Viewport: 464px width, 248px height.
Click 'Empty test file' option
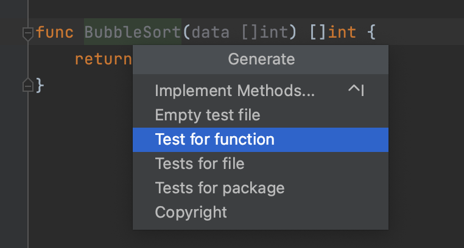[x=207, y=115]
